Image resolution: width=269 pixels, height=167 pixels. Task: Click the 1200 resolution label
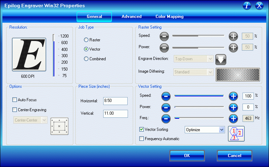click(64, 36)
